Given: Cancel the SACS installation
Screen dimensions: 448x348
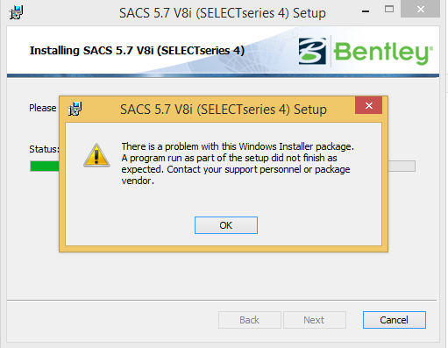Looking at the screenshot, I should (395, 320).
